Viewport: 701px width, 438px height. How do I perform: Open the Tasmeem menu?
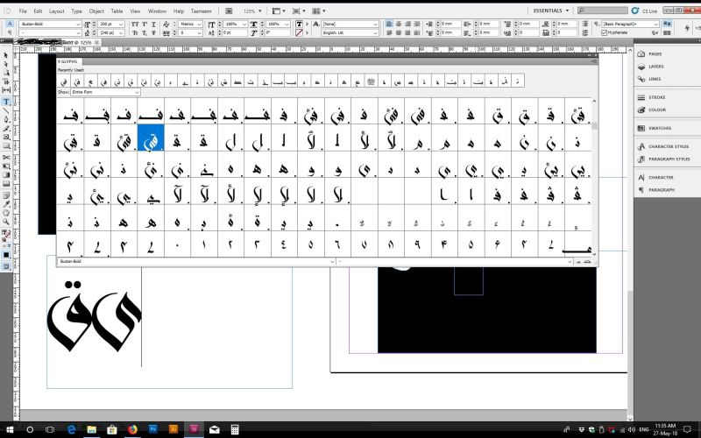pos(202,11)
